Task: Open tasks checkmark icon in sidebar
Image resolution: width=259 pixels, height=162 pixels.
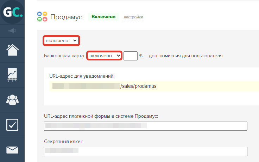Action: tap(12, 125)
